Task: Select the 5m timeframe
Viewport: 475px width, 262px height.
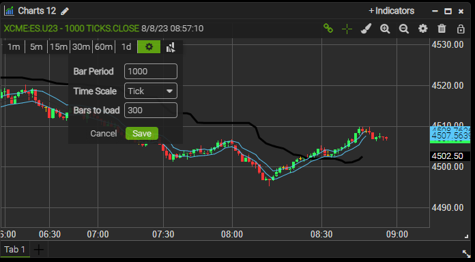Action: point(36,47)
